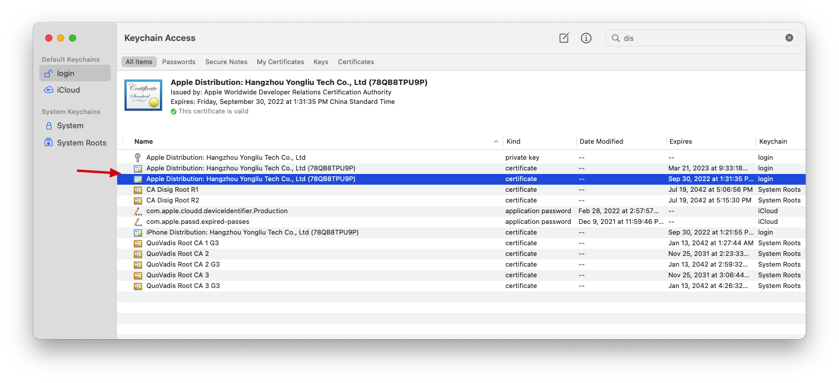Click the compose new keychain item icon

[x=564, y=38]
